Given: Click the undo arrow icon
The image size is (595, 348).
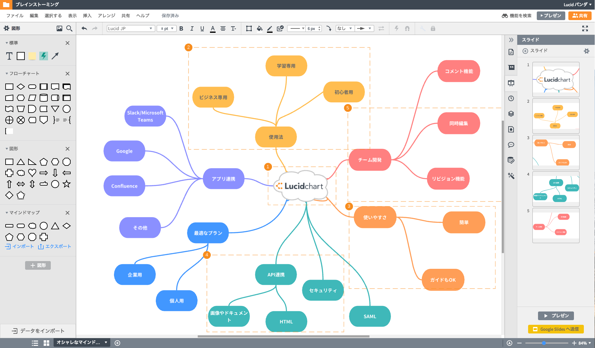Looking at the screenshot, I should tap(84, 28).
